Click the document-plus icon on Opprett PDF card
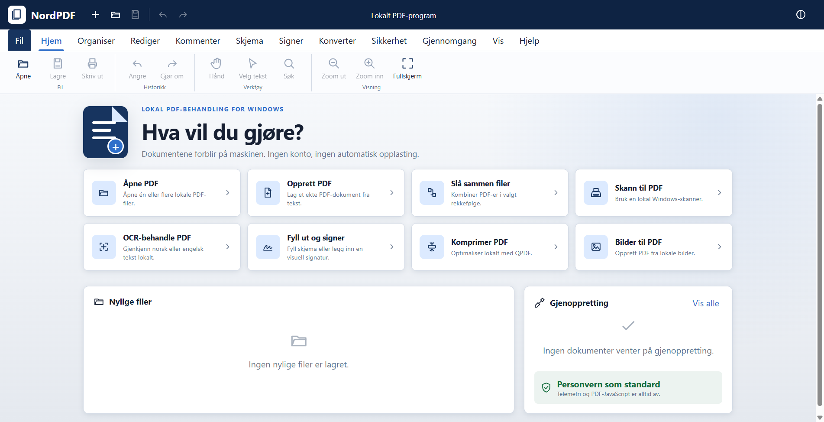824x422 pixels. [268, 193]
